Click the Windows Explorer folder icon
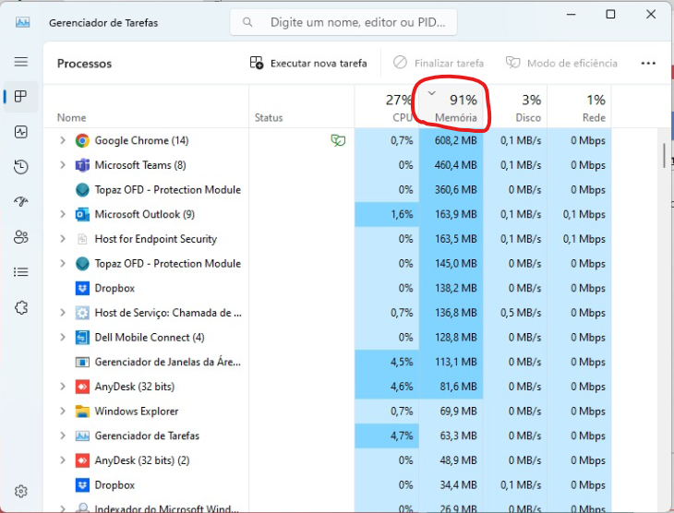This screenshot has width=674, height=513. (x=82, y=412)
